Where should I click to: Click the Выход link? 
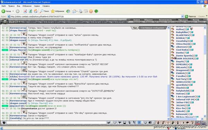(x=196, y=20)
